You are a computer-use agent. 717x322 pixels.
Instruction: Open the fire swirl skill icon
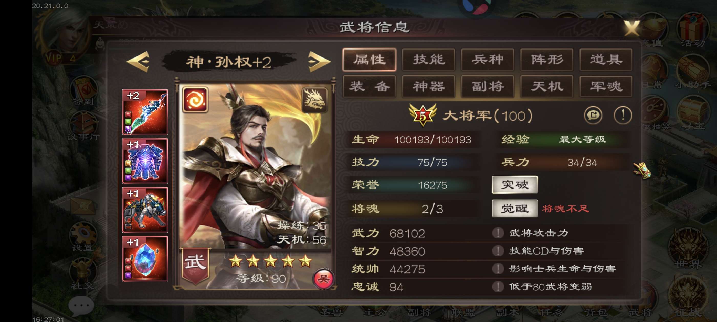[x=195, y=99]
